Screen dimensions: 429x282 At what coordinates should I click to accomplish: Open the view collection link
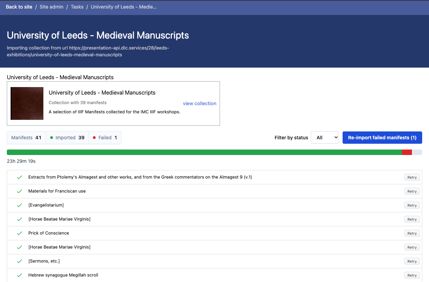[x=199, y=103]
